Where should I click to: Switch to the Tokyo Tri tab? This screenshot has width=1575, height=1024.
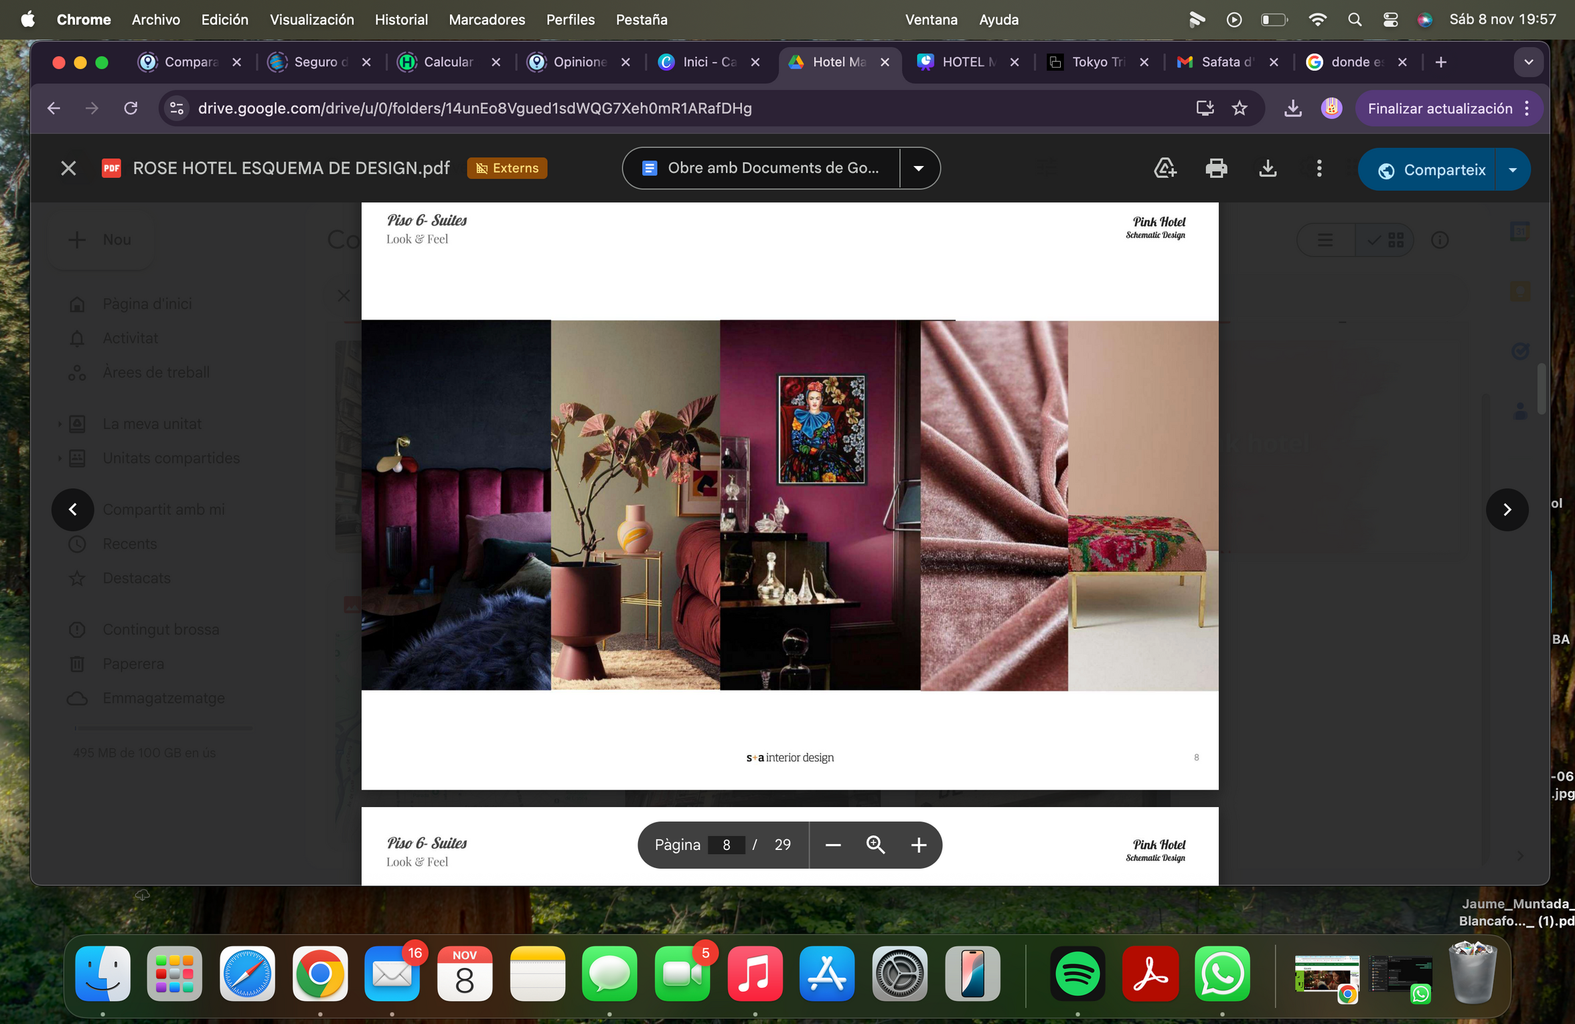click(1097, 62)
